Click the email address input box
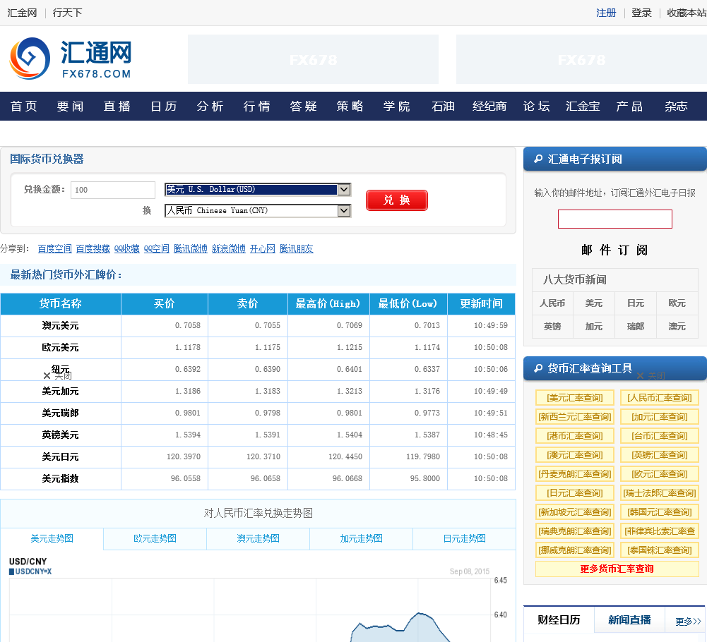The width and height of the screenshot is (707, 642). 615,219
